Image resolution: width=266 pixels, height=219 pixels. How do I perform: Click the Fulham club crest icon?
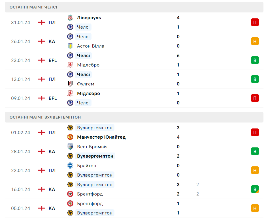[70, 84]
